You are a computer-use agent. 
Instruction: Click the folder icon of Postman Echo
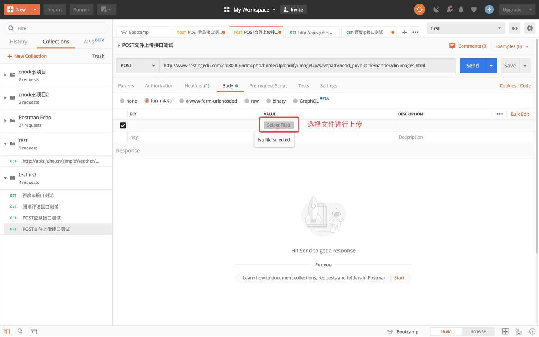pyautogui.click(x=12, y=121)
